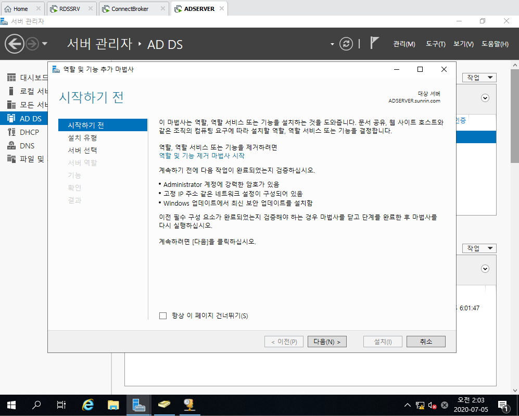Image resolution: width=519 pixels, height=416 pixels.
Task: Click the Server Manager back arrow button
Action: pos(14,44)
